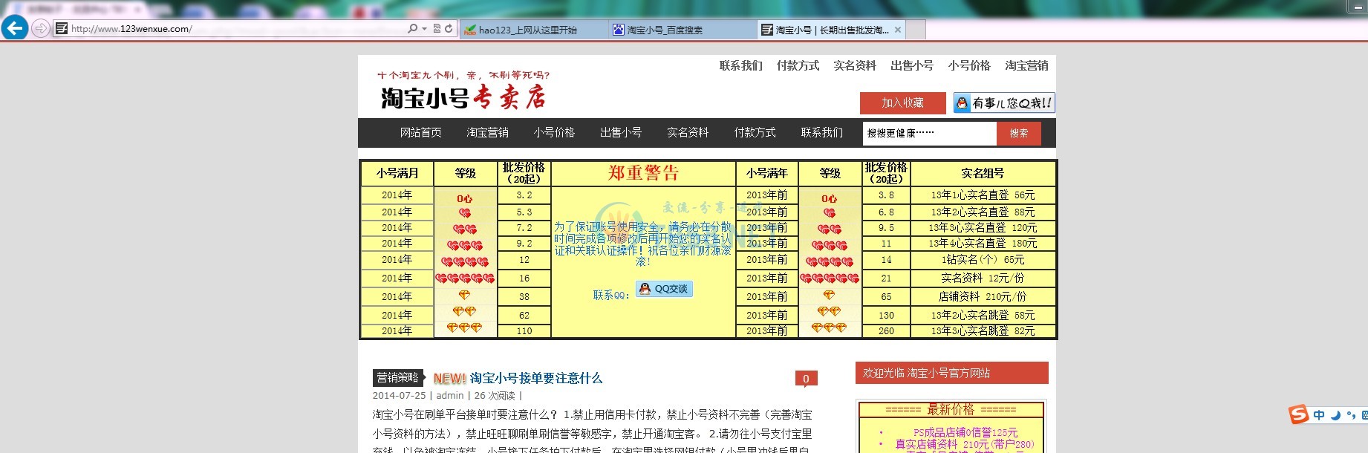Select 小号价格 in the dark navigation bar

(554, 132)
